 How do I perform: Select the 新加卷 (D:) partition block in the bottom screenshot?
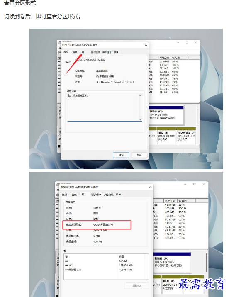(x=172, y=263)
